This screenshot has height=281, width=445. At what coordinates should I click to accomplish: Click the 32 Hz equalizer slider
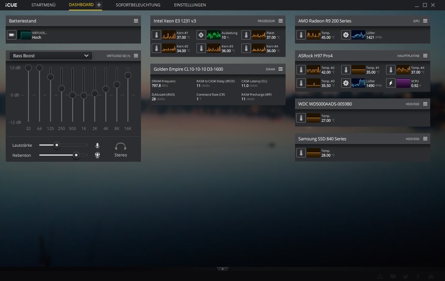point(28,95)
